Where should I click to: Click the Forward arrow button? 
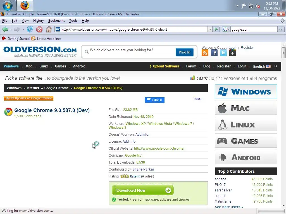(17, 29)
